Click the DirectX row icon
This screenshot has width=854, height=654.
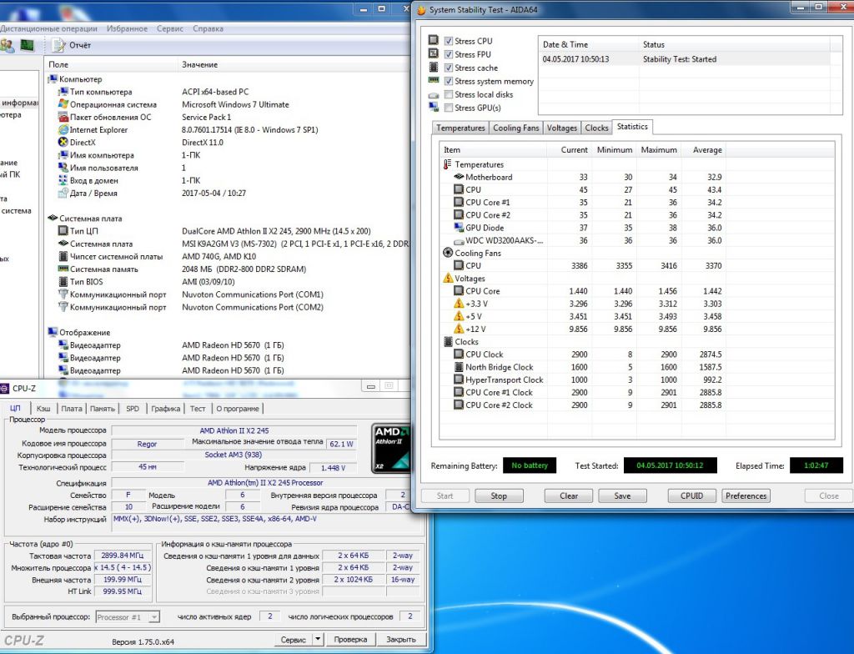point(63,143)
